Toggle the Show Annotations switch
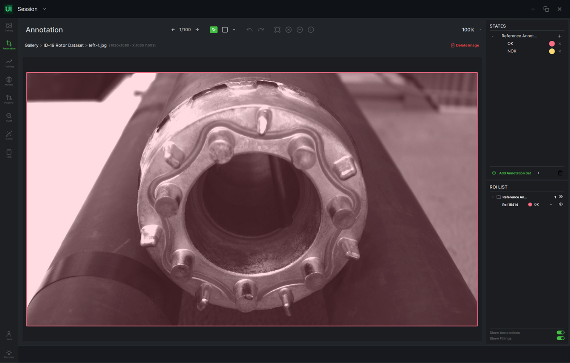The height and width of the screenshot is (363, 570). [x=561, y=332]
